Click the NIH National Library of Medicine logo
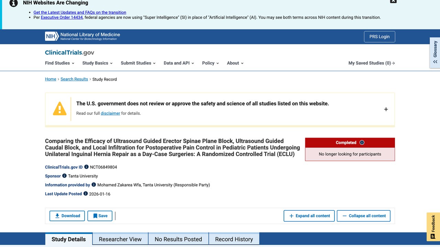 point(82,36)
